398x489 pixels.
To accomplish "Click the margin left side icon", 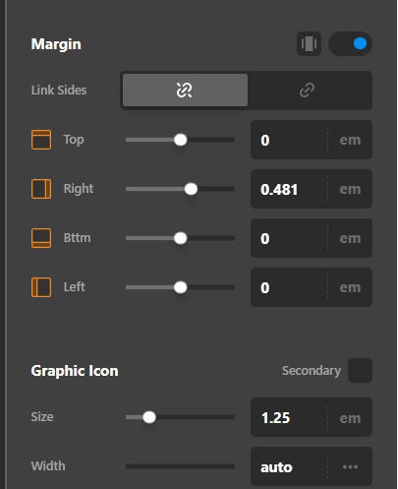I will [x=41, y=287].
